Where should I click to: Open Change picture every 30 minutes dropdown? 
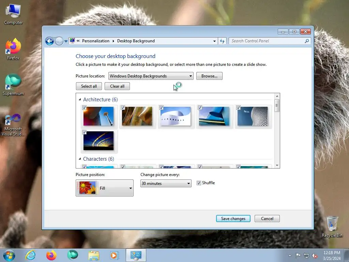pyautogui.click(x=166, y=183)
